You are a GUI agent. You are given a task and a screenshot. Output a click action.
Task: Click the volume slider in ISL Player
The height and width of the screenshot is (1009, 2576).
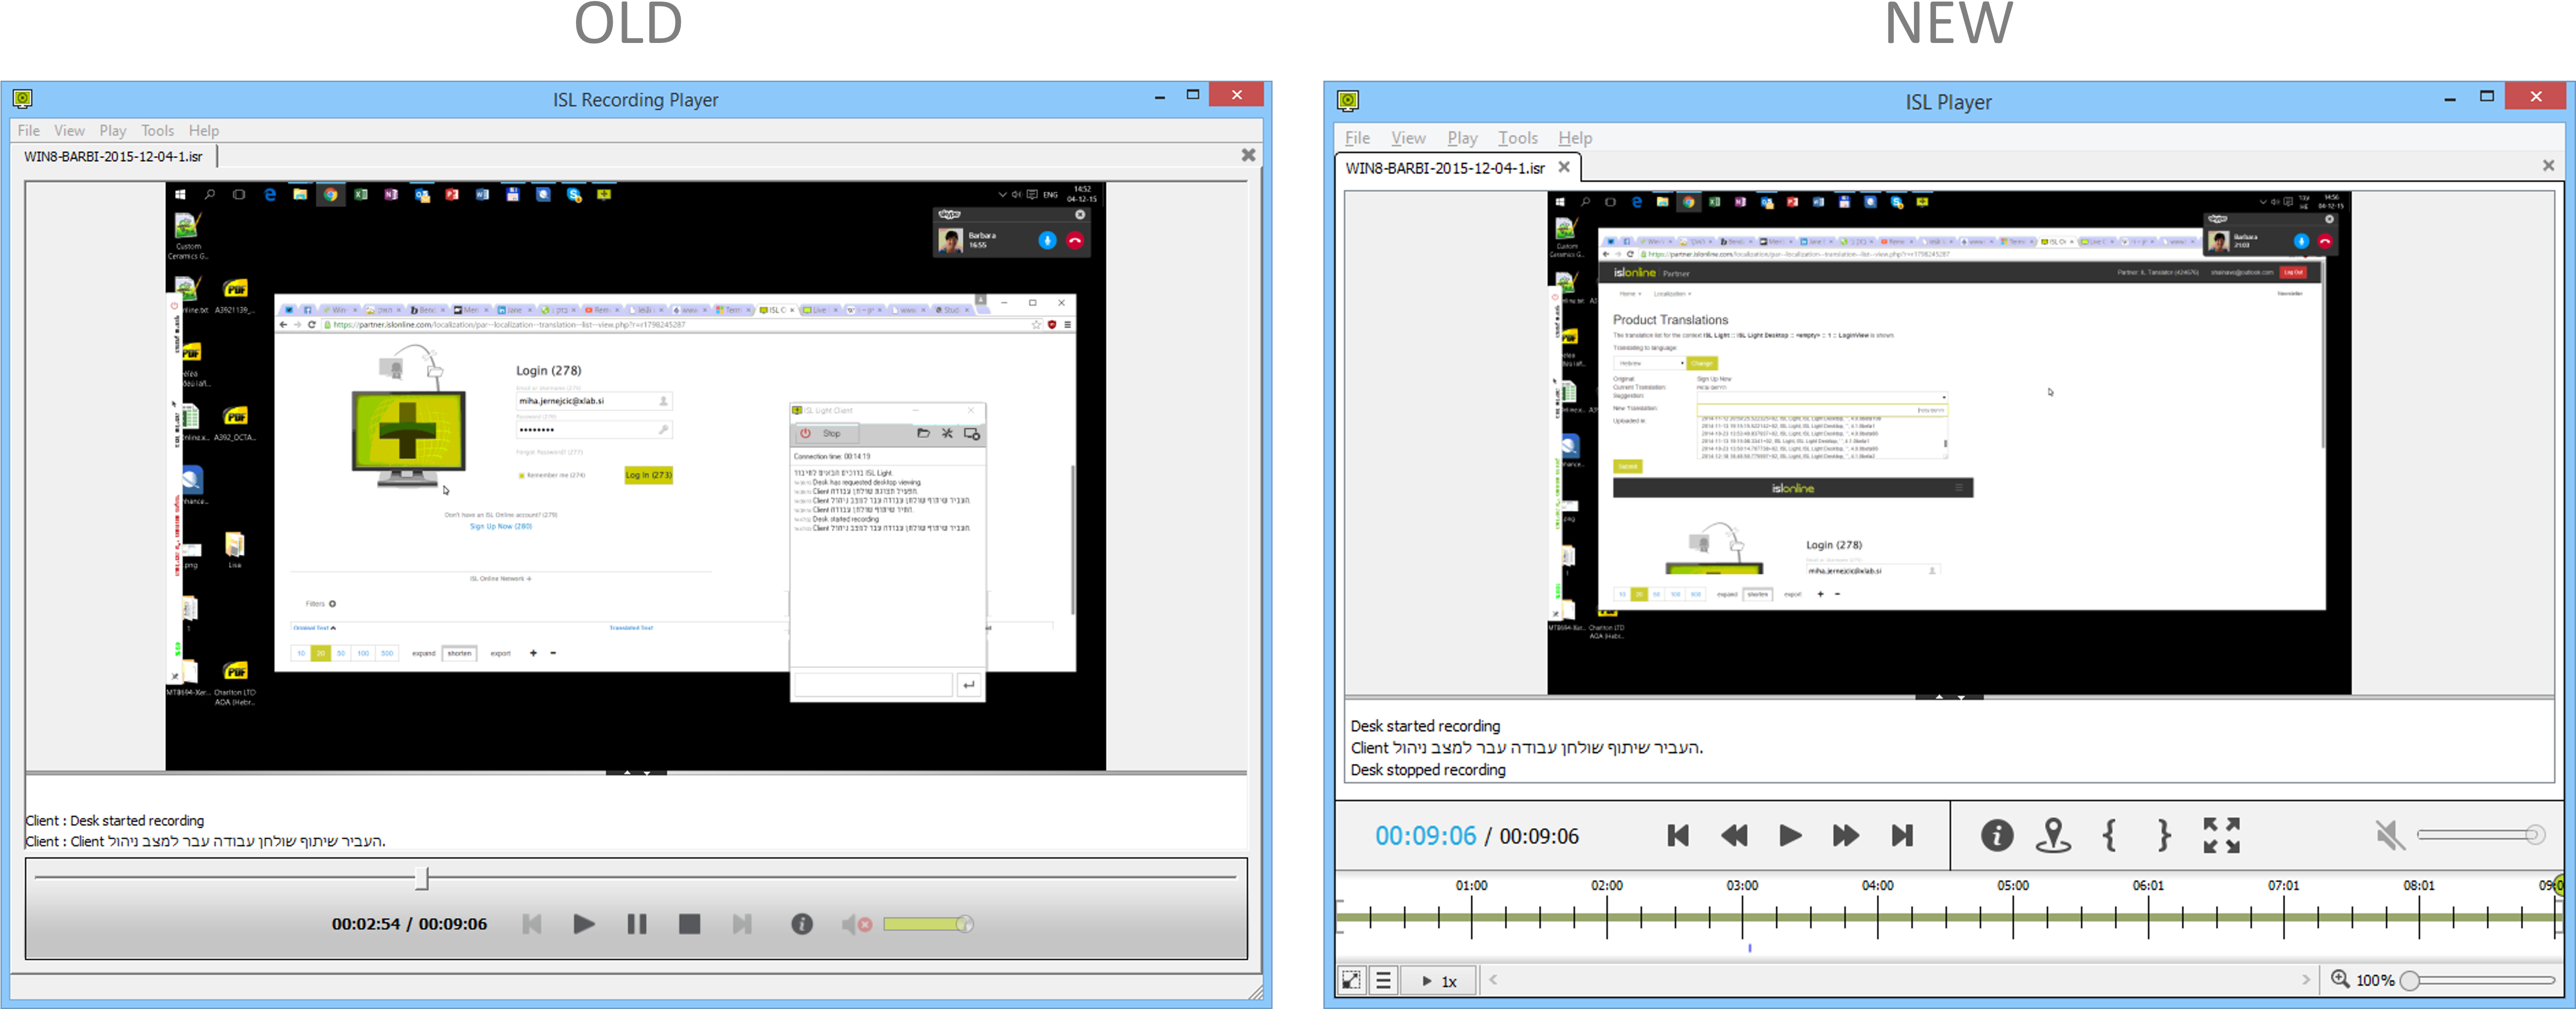click(2481, 834)
